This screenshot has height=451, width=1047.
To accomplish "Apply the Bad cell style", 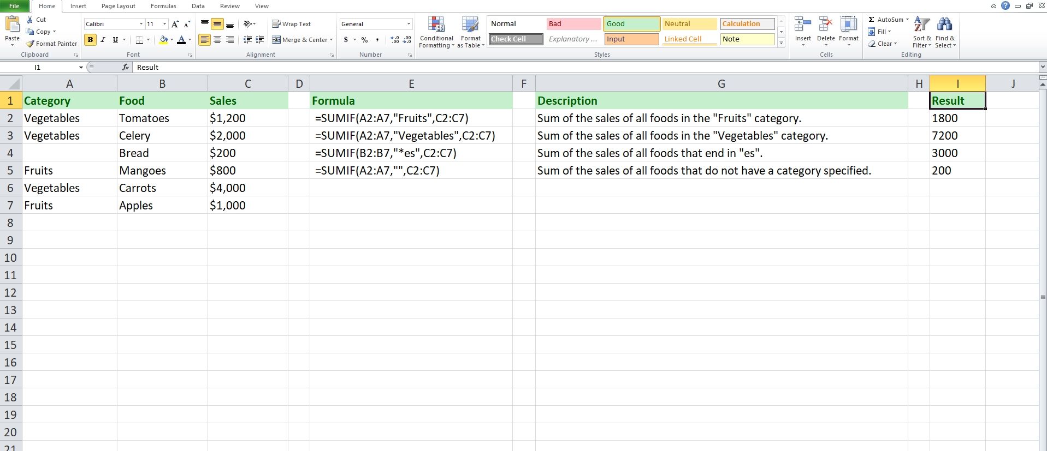I will click(573, 24).
